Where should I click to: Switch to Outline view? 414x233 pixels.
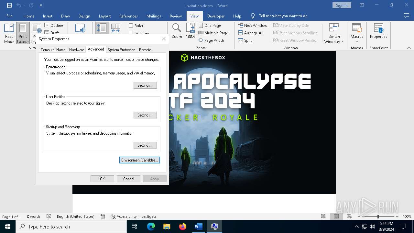[54, 25]
